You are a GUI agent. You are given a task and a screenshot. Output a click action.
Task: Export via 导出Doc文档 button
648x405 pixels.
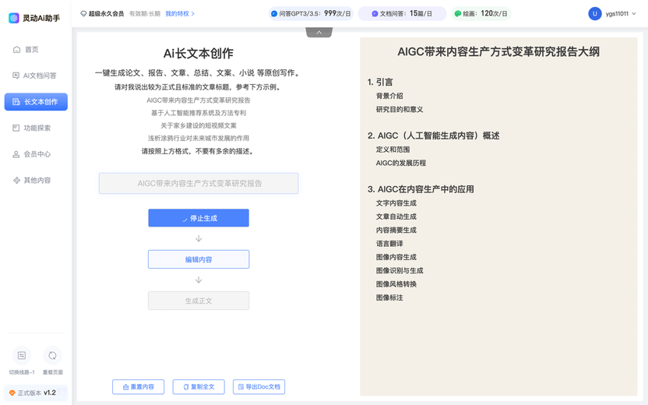coord(259,387)
